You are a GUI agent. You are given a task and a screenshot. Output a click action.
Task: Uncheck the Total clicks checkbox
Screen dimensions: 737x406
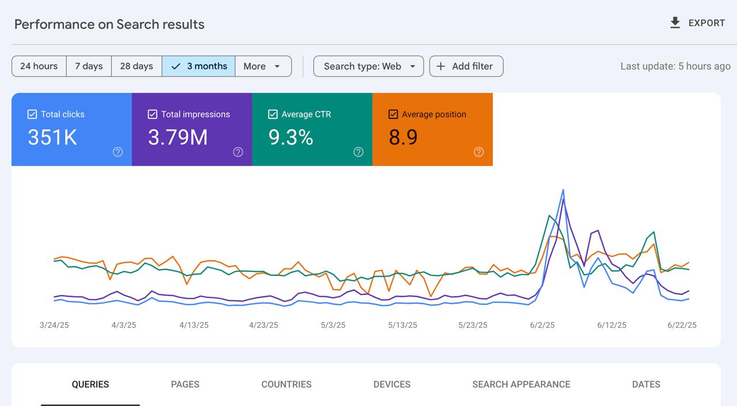32,114
